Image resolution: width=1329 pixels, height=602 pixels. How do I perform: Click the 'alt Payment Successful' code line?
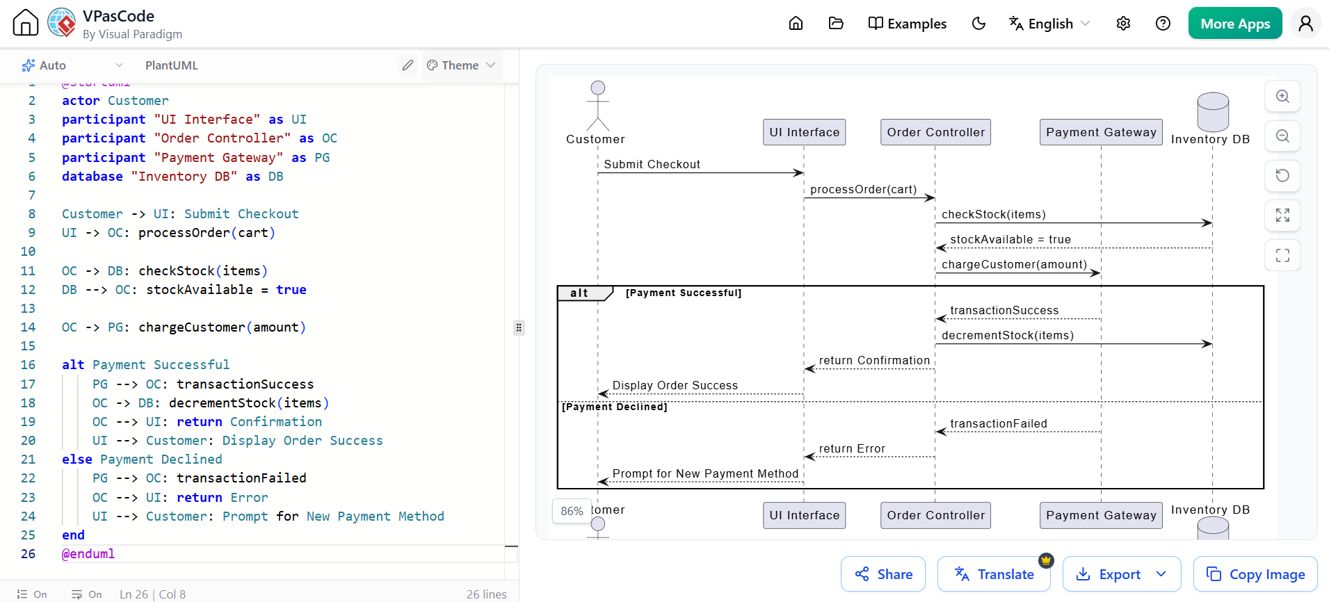(x=145, y=365)
